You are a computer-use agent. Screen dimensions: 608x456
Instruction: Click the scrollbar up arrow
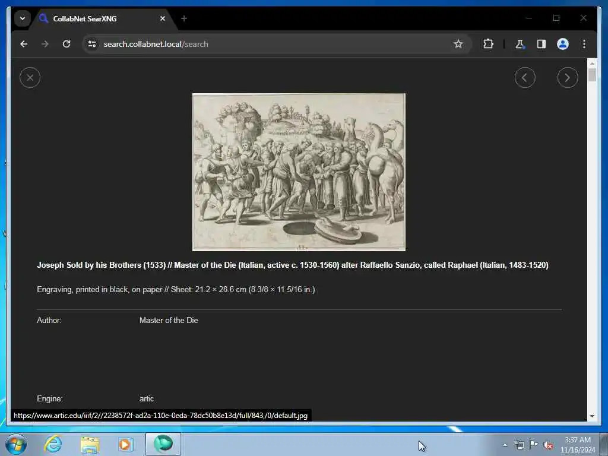[592, 63]
